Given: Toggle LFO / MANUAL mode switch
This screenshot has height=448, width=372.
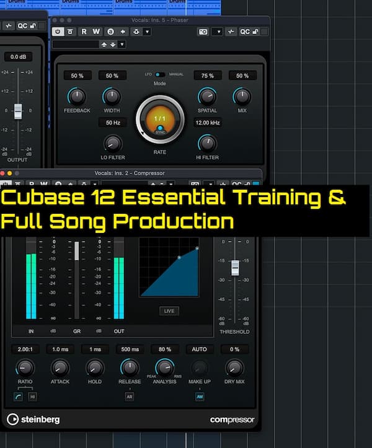Looking at the screenshot, I should coord(159,74).
